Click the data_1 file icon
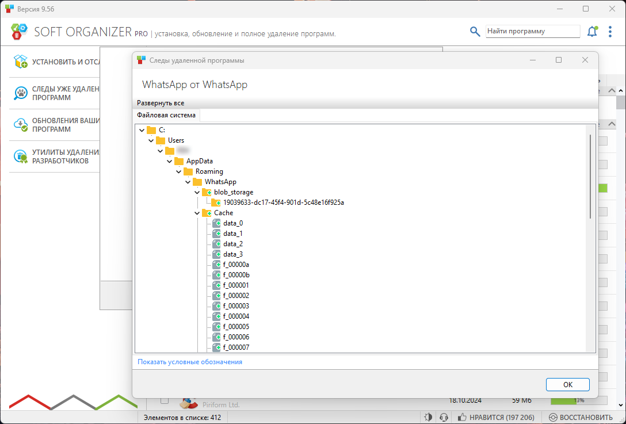Image resolution: width=626 pixels, height=424 pixels. point(216,234)
